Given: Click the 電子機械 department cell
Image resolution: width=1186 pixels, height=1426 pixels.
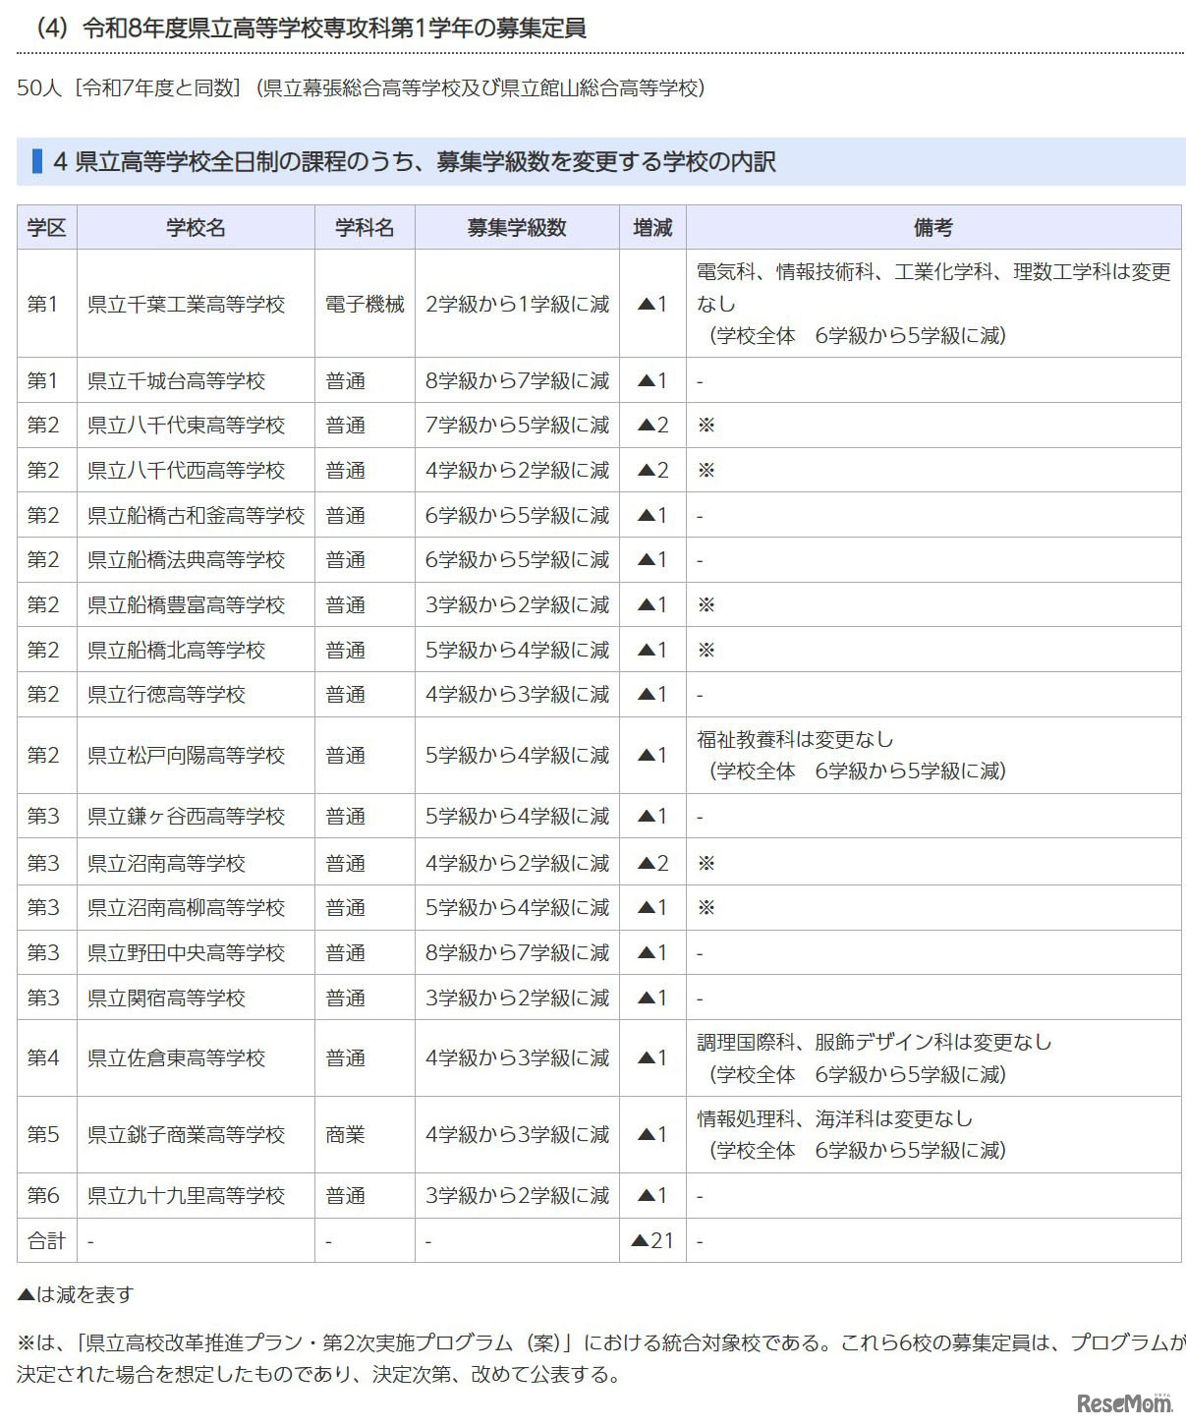Looking at the screenshot, I should click(363, 305).
